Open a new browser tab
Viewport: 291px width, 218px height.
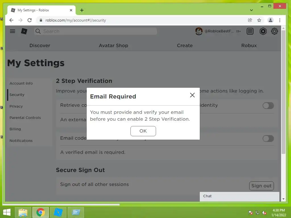click(82, 10)
